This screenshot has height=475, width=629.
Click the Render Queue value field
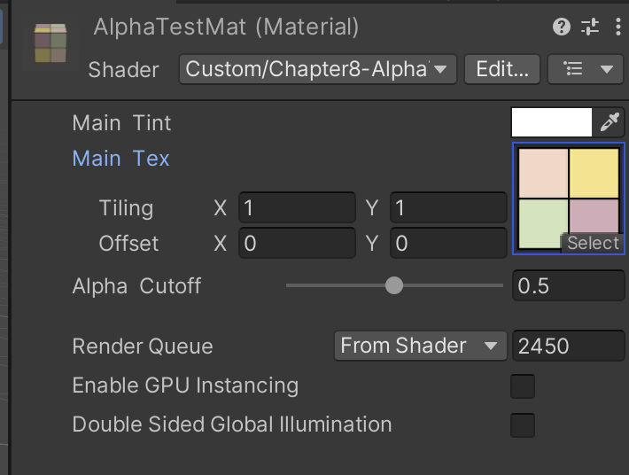[x=568, y=346]
